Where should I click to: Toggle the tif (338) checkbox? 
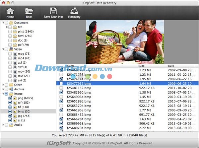coord(10,107)
